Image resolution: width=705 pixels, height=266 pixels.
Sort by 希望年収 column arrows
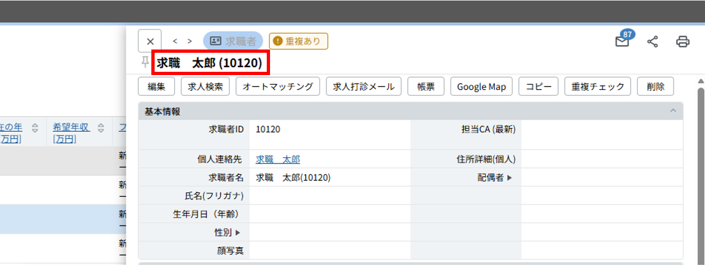pos(101,128)
